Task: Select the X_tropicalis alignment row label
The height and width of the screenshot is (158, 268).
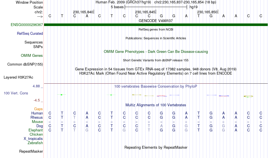Action: click(33, 139)
